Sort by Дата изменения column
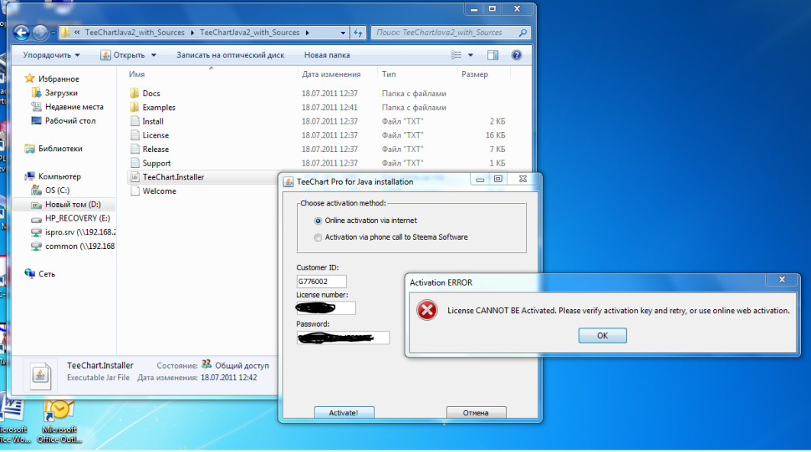Screen dimensions: 811x452 (x=331, y=74)
